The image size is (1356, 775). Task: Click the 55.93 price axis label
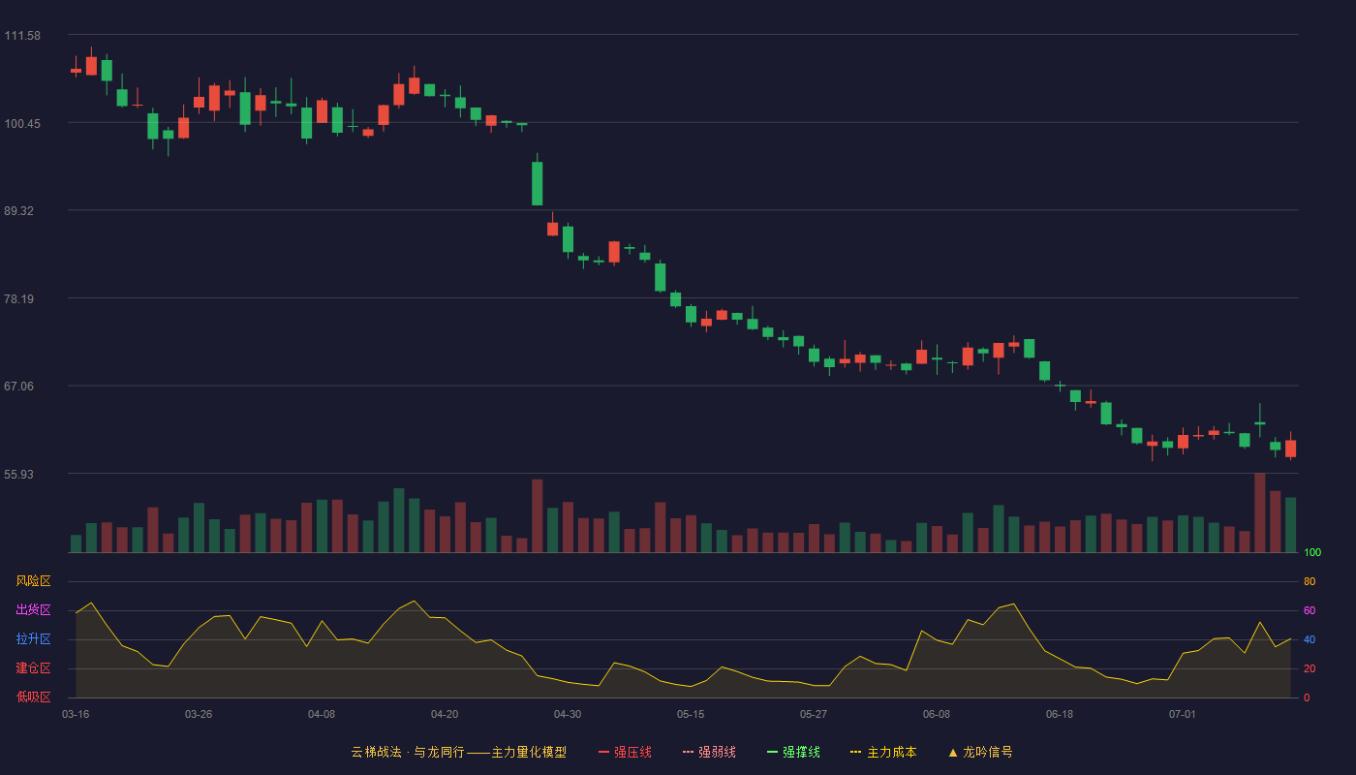tap(19, 475)
